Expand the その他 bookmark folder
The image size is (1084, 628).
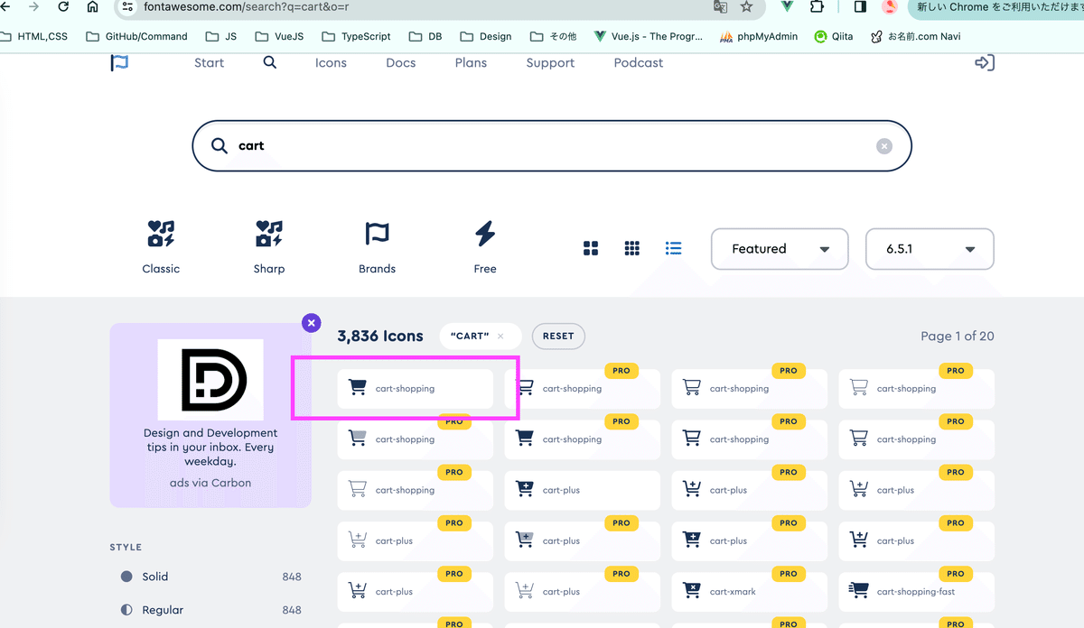[x=553, y=37]
